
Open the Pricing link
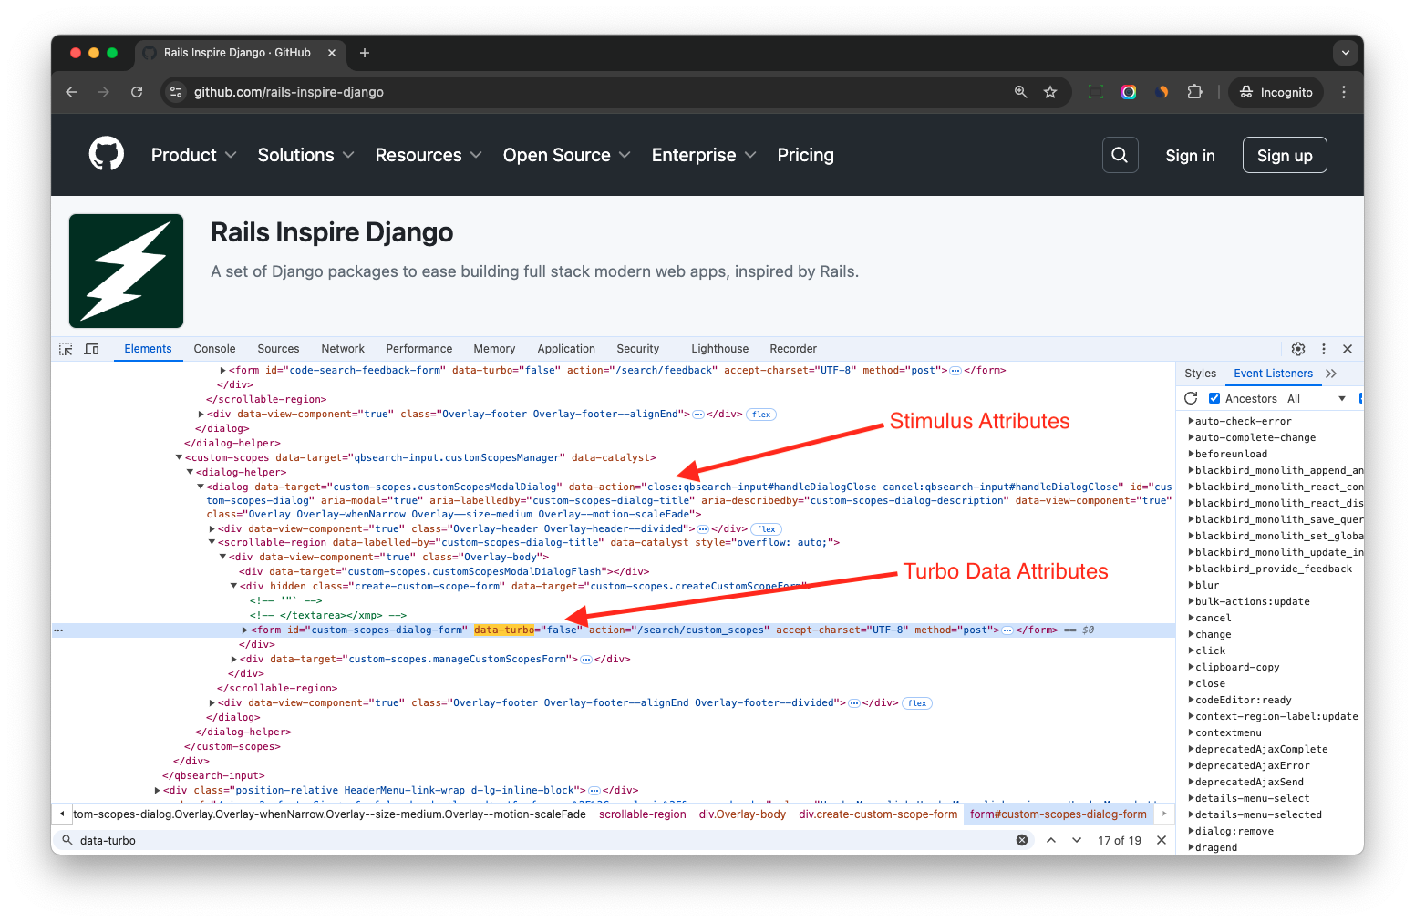pyautogui.click(x=805, y=155)
